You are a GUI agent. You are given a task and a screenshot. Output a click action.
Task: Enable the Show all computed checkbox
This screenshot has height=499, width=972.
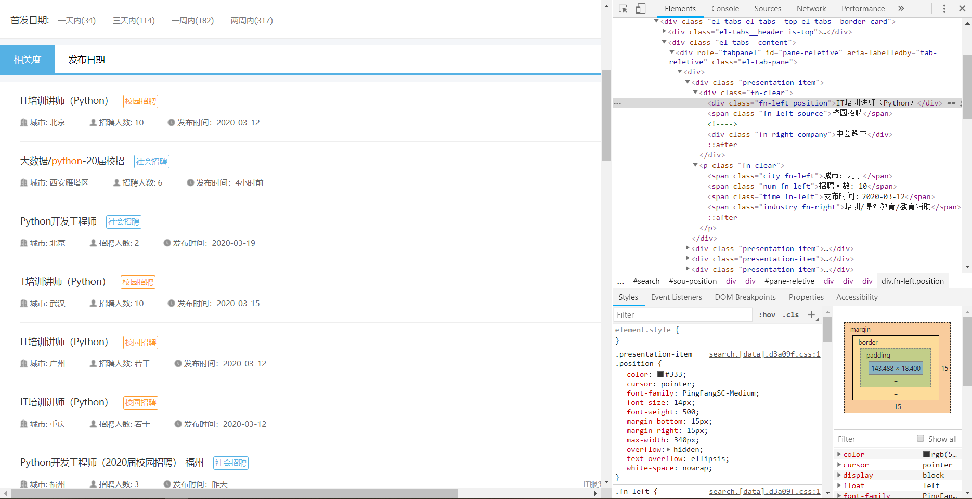(921, 439)
